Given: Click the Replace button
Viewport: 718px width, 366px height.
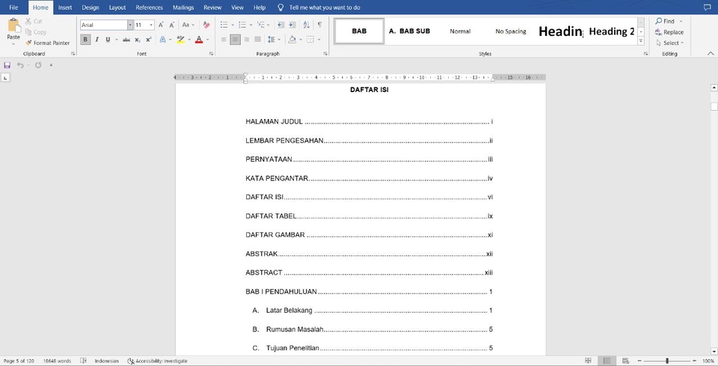Looking at the screenshot, I should (669, 32).
